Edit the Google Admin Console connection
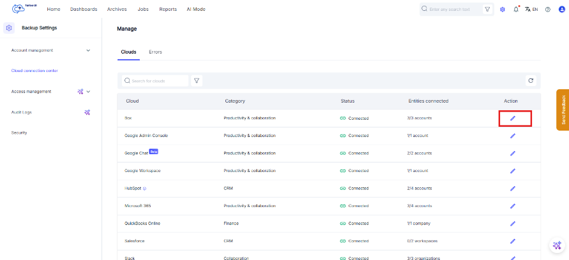The height and width of the screenshot is (260, 569). [x=513, y=136]
